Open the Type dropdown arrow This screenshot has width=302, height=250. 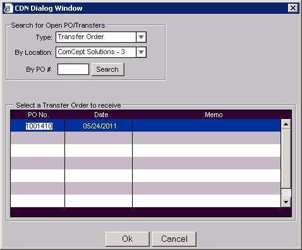point(141,37)
